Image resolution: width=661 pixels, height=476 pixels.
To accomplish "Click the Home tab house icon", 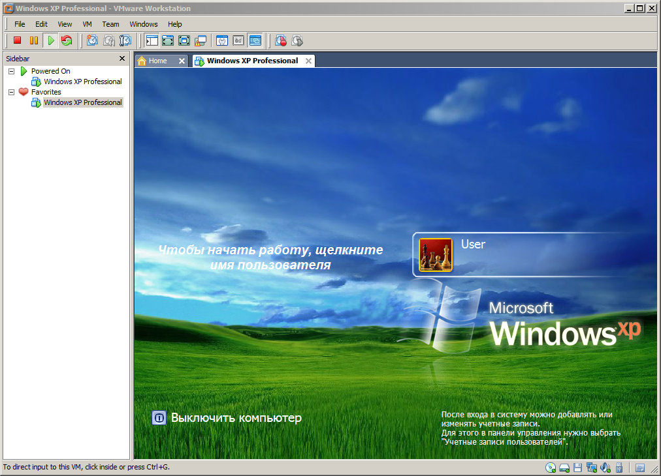I will pos(142,61).
